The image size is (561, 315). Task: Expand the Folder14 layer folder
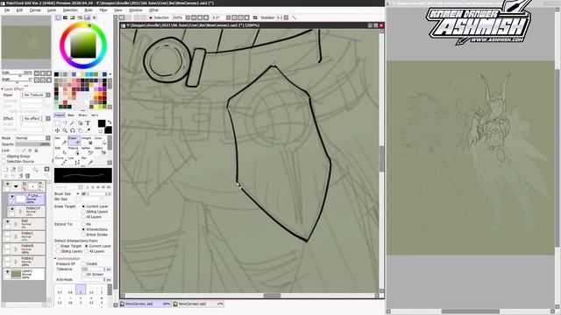(20, 212)
